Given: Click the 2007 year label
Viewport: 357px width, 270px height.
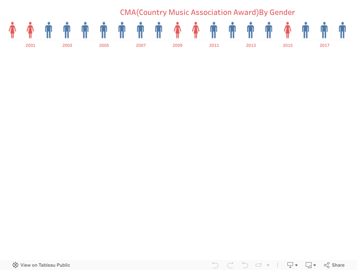Looking at the screenshot, I should (141, 45).
